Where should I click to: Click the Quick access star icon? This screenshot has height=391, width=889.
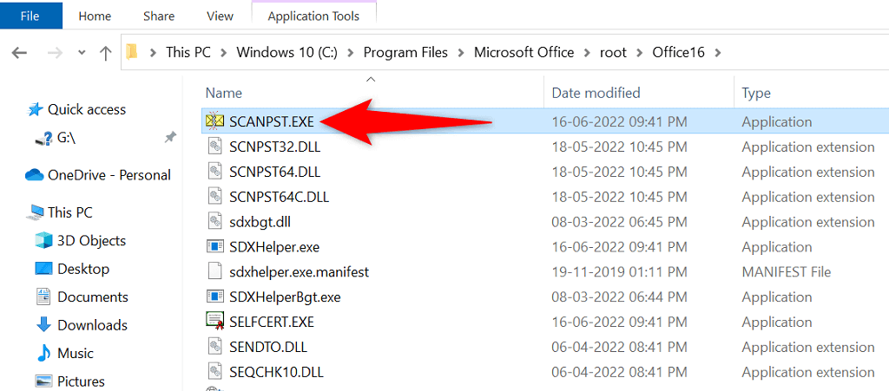35,110
